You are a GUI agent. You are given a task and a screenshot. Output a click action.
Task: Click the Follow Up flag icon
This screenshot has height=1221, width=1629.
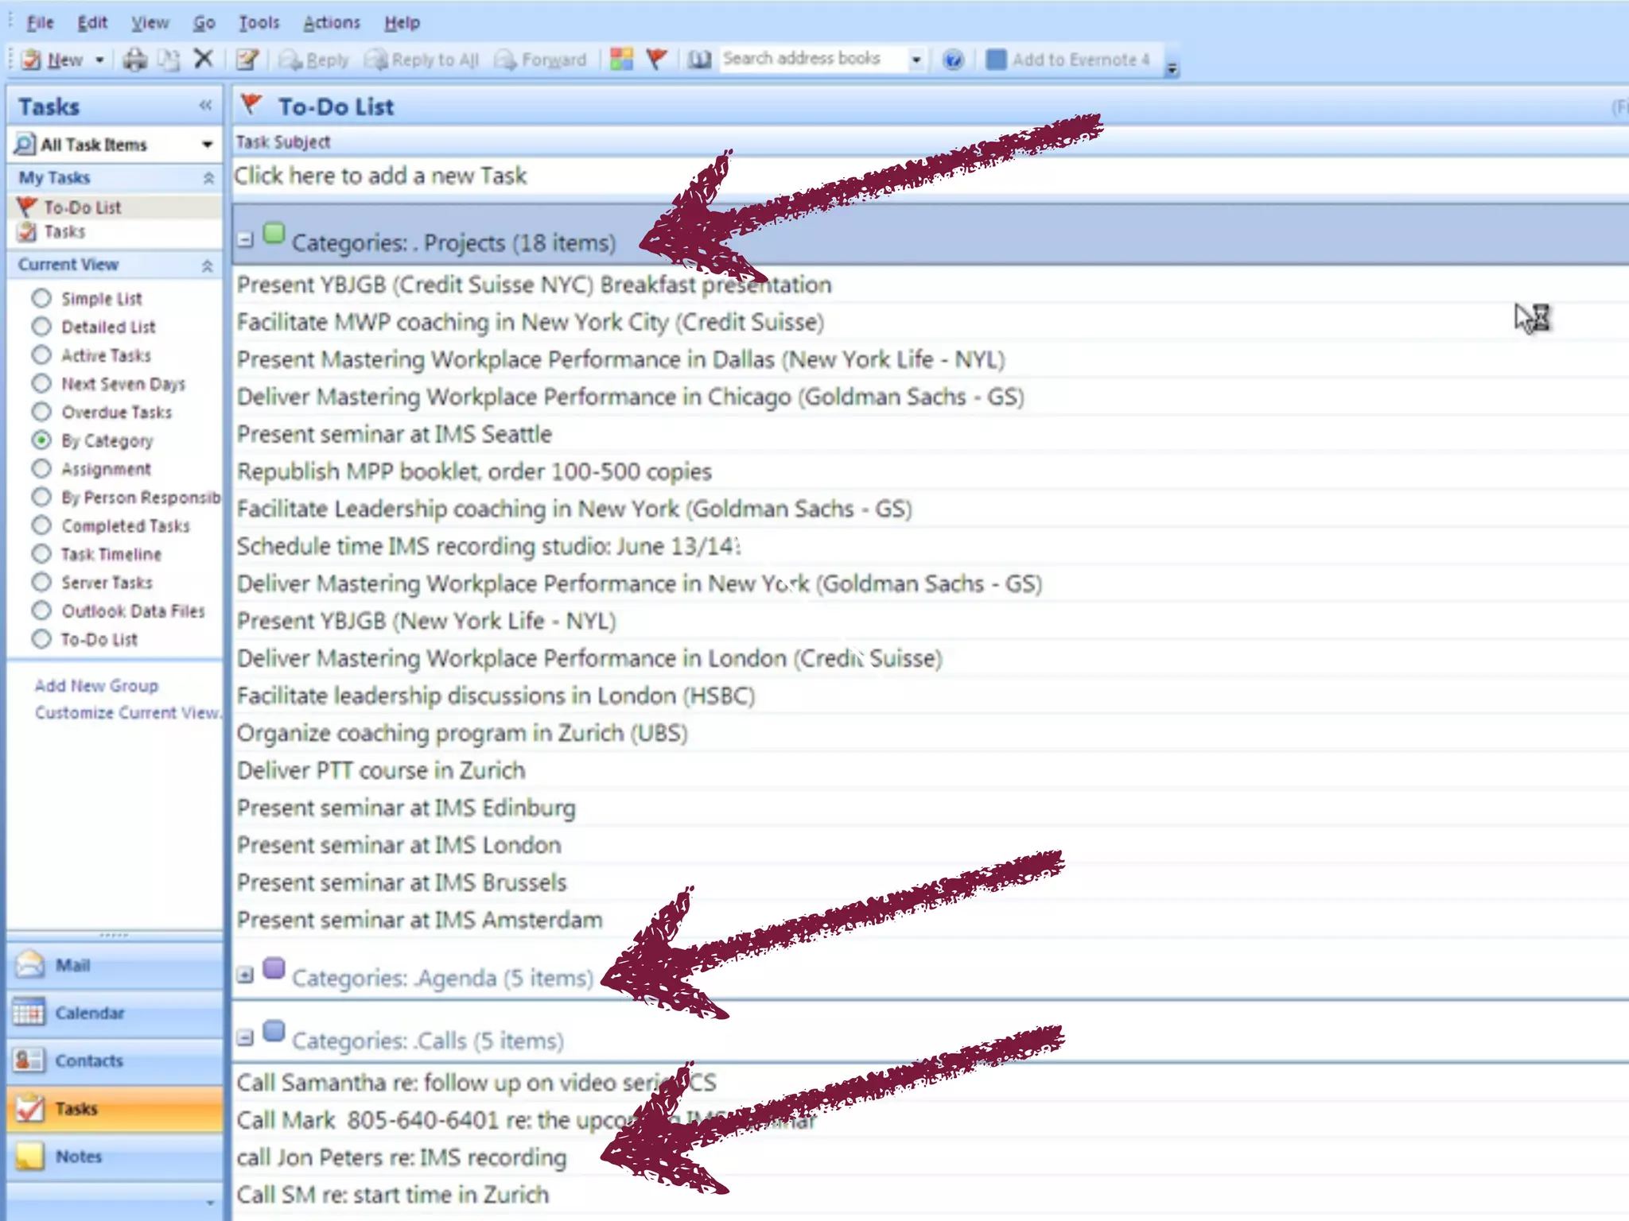656,59
